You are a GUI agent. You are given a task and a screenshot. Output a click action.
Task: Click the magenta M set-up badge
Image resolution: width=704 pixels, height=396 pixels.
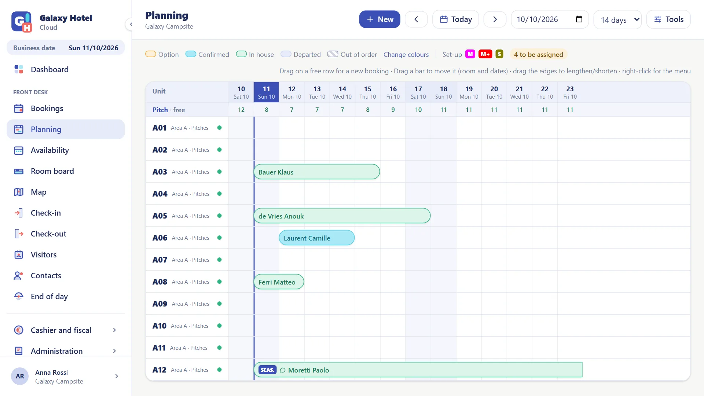point(470,54)
